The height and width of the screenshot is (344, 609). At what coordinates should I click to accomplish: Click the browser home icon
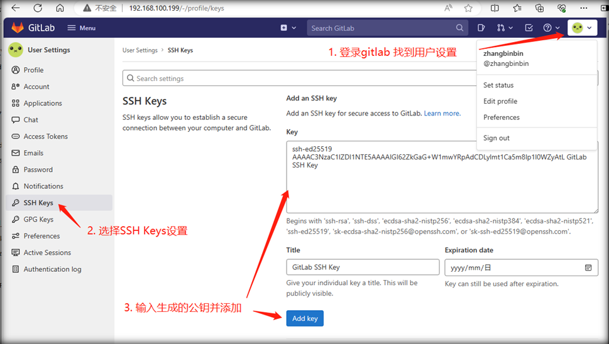point(60,8)
